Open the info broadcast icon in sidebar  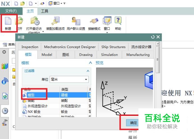coord(5,81)
